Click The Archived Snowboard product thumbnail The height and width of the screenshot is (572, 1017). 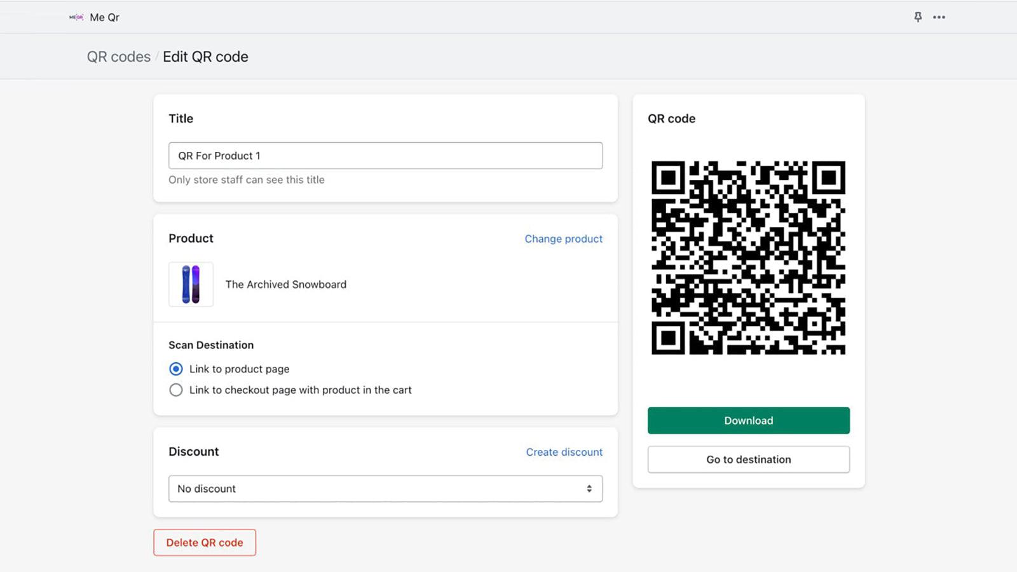[x=191, y=284]
